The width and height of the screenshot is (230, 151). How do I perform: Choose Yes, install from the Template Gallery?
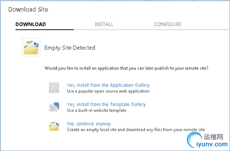(106, 104)
